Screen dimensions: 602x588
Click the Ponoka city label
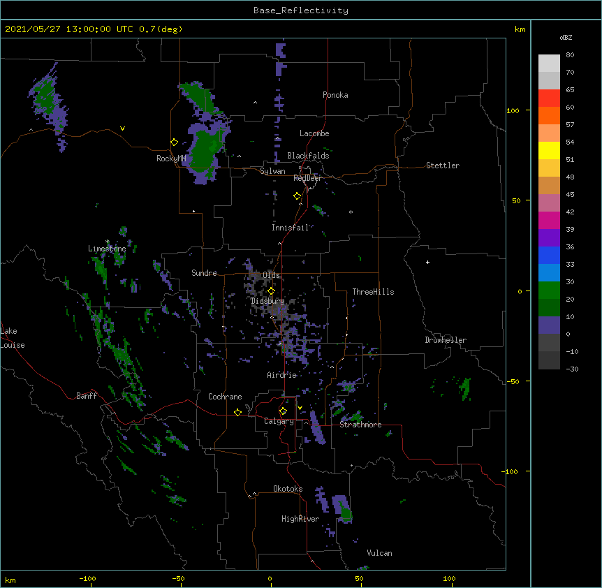335,95
